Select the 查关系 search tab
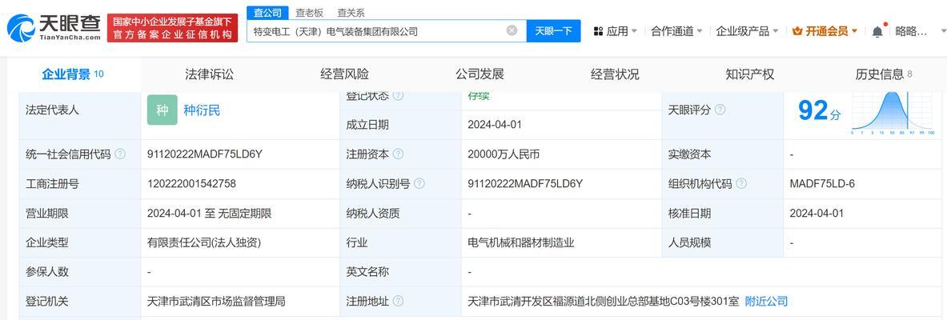Image resolution: width=947 pixels, height=320 pixels. (x=351, y=13)
